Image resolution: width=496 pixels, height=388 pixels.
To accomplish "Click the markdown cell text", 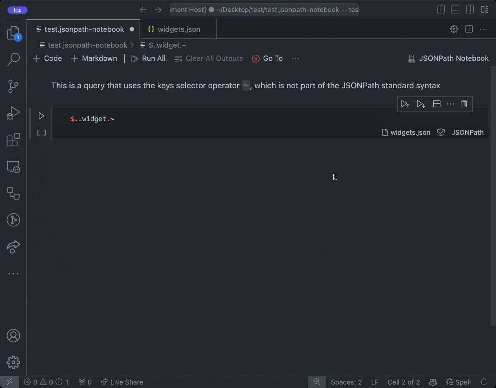I will pyautogui.click(x=246, y=86).
